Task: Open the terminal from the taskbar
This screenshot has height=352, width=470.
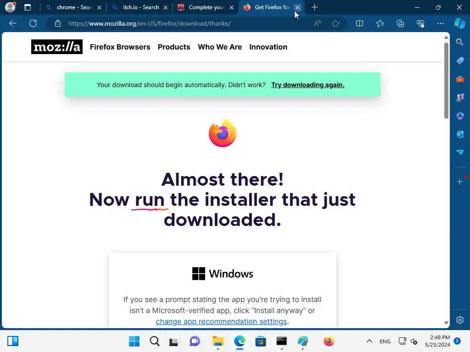Action: point(281,341)
